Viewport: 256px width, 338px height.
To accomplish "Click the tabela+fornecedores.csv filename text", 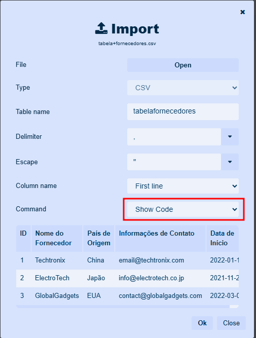I will click(x=127, y=44).
